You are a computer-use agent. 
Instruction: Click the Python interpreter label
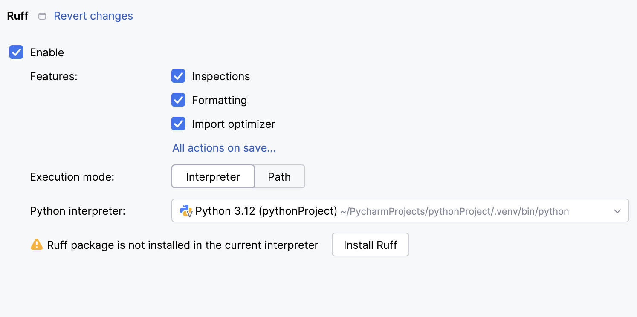coord(78,211)
